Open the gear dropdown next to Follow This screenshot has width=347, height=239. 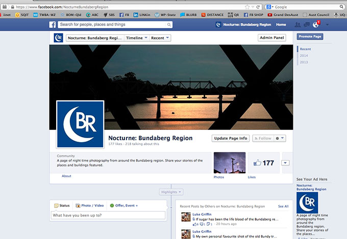pyautogui.click(x=280, y=138)
